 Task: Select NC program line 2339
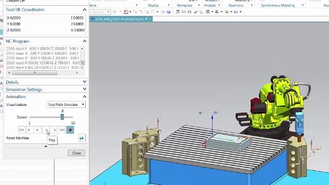coord(43,63)
